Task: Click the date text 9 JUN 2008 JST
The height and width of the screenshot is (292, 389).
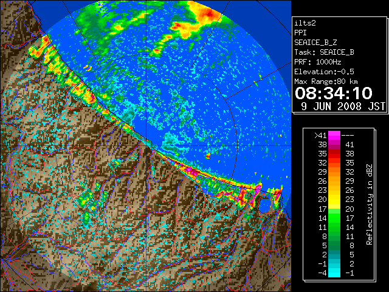Action: click(343, 106)
